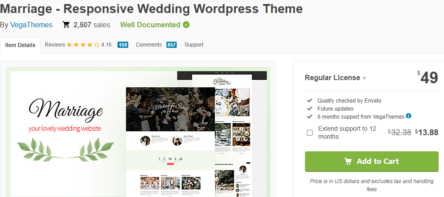Open the Comments tab
The height and width of the screenshot is (197, 444).
tap(148, 45)
